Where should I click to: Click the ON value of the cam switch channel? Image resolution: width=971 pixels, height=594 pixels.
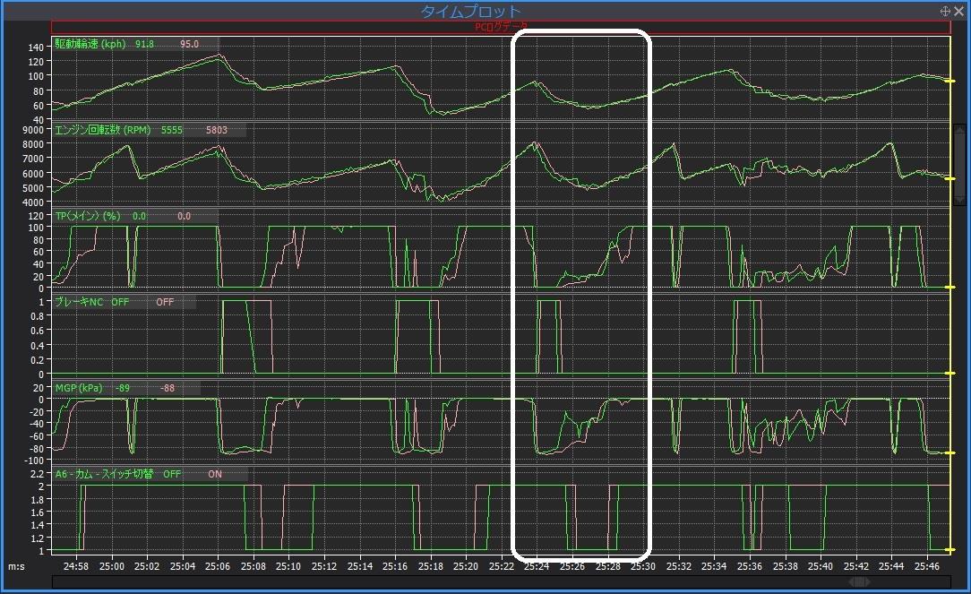215,475
